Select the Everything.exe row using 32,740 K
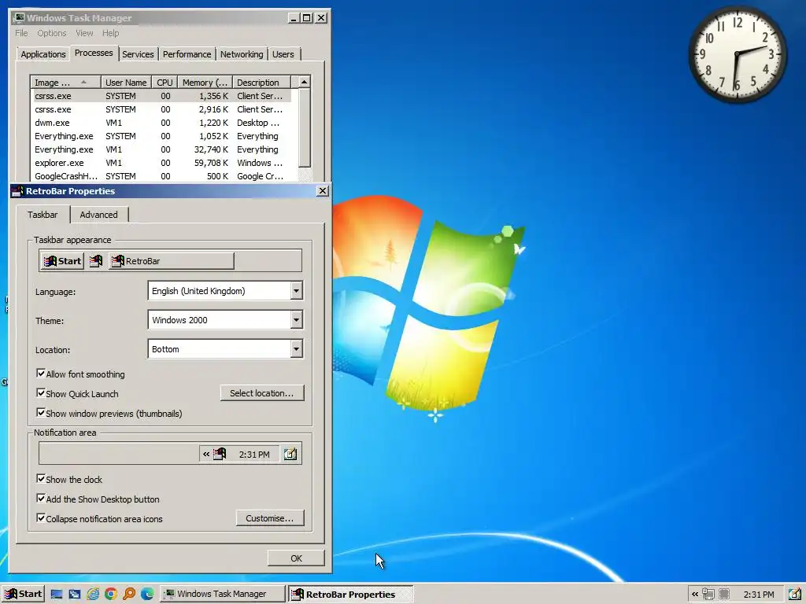The height and width of the screenshot is (604, 806). pyautogui.click(x=161, y=149)
